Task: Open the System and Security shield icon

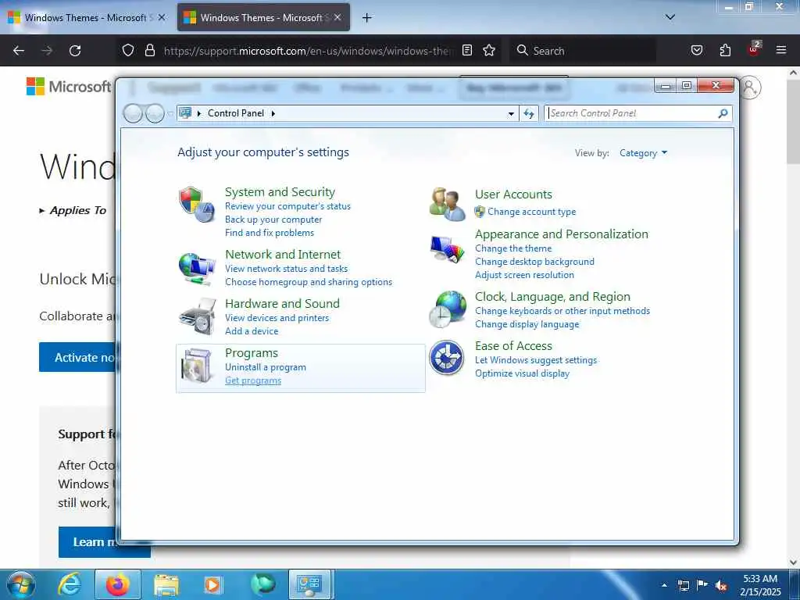Action: [x=197, y=204]
